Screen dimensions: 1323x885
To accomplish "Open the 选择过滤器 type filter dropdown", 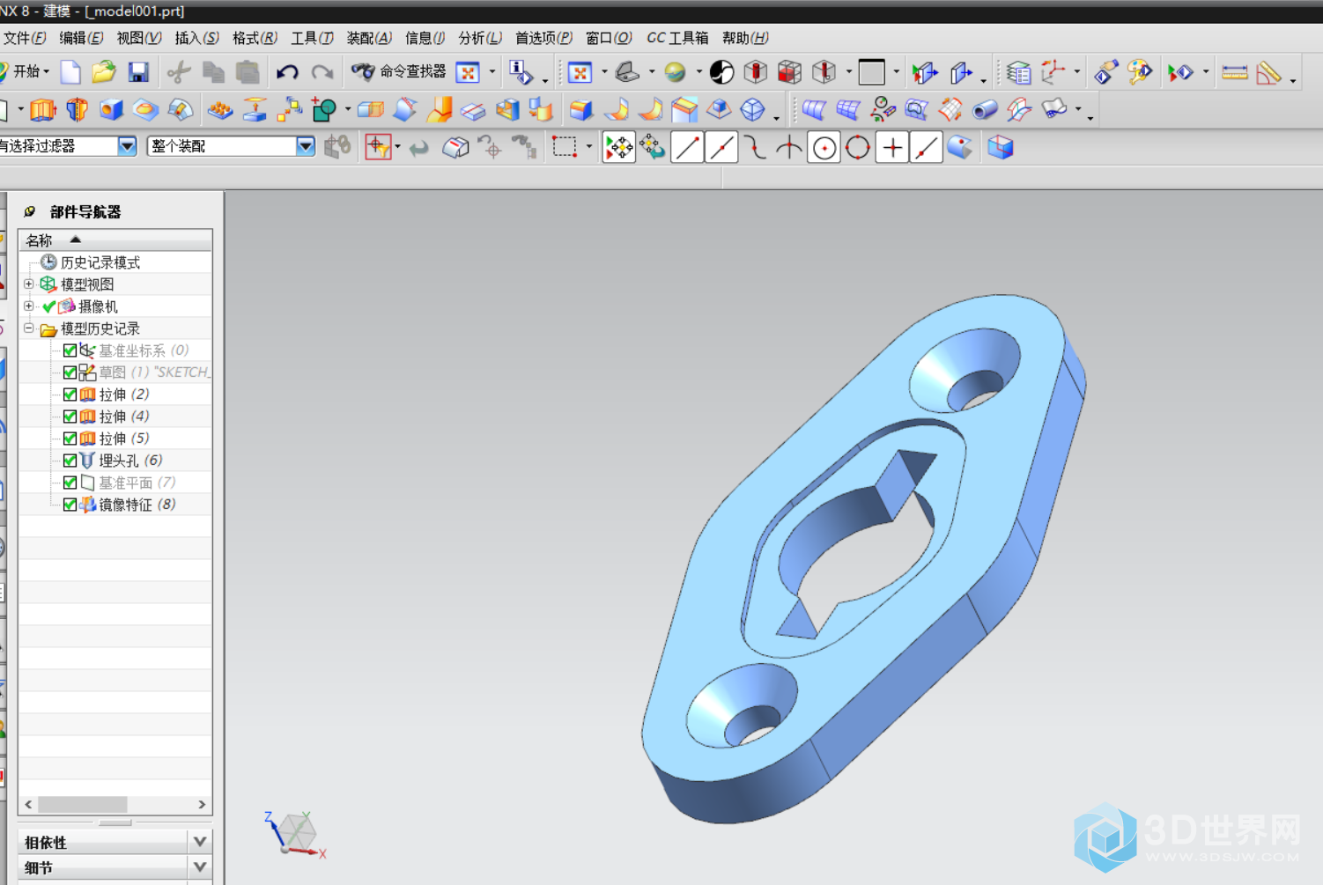I will click(x=128, y=146).
